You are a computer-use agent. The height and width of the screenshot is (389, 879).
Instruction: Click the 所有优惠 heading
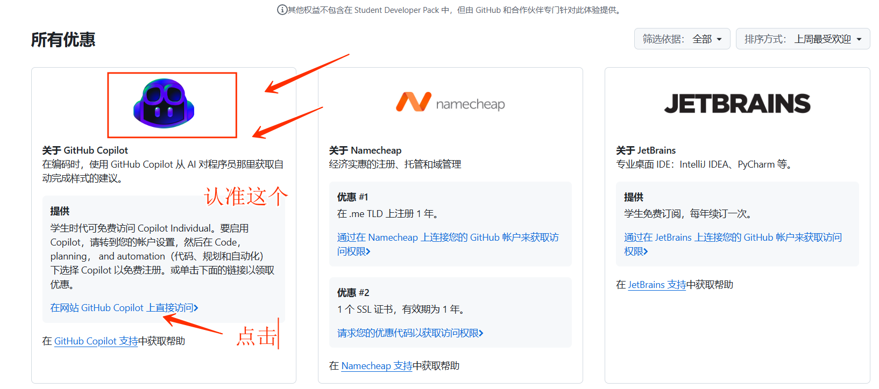tap(63, 40)
